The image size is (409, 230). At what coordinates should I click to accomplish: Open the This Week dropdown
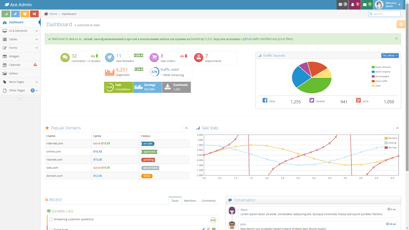coord(390,55)
